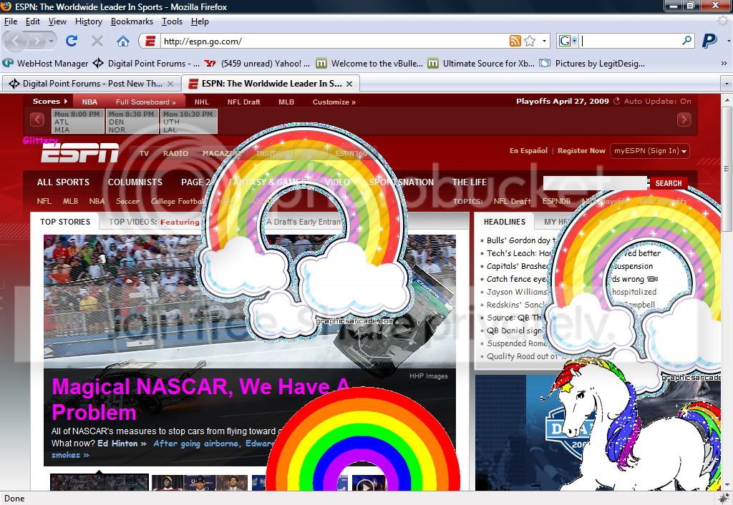Click the search magnifier icon in search box
Screen dimensions: 733x505
tap(686, 41)
